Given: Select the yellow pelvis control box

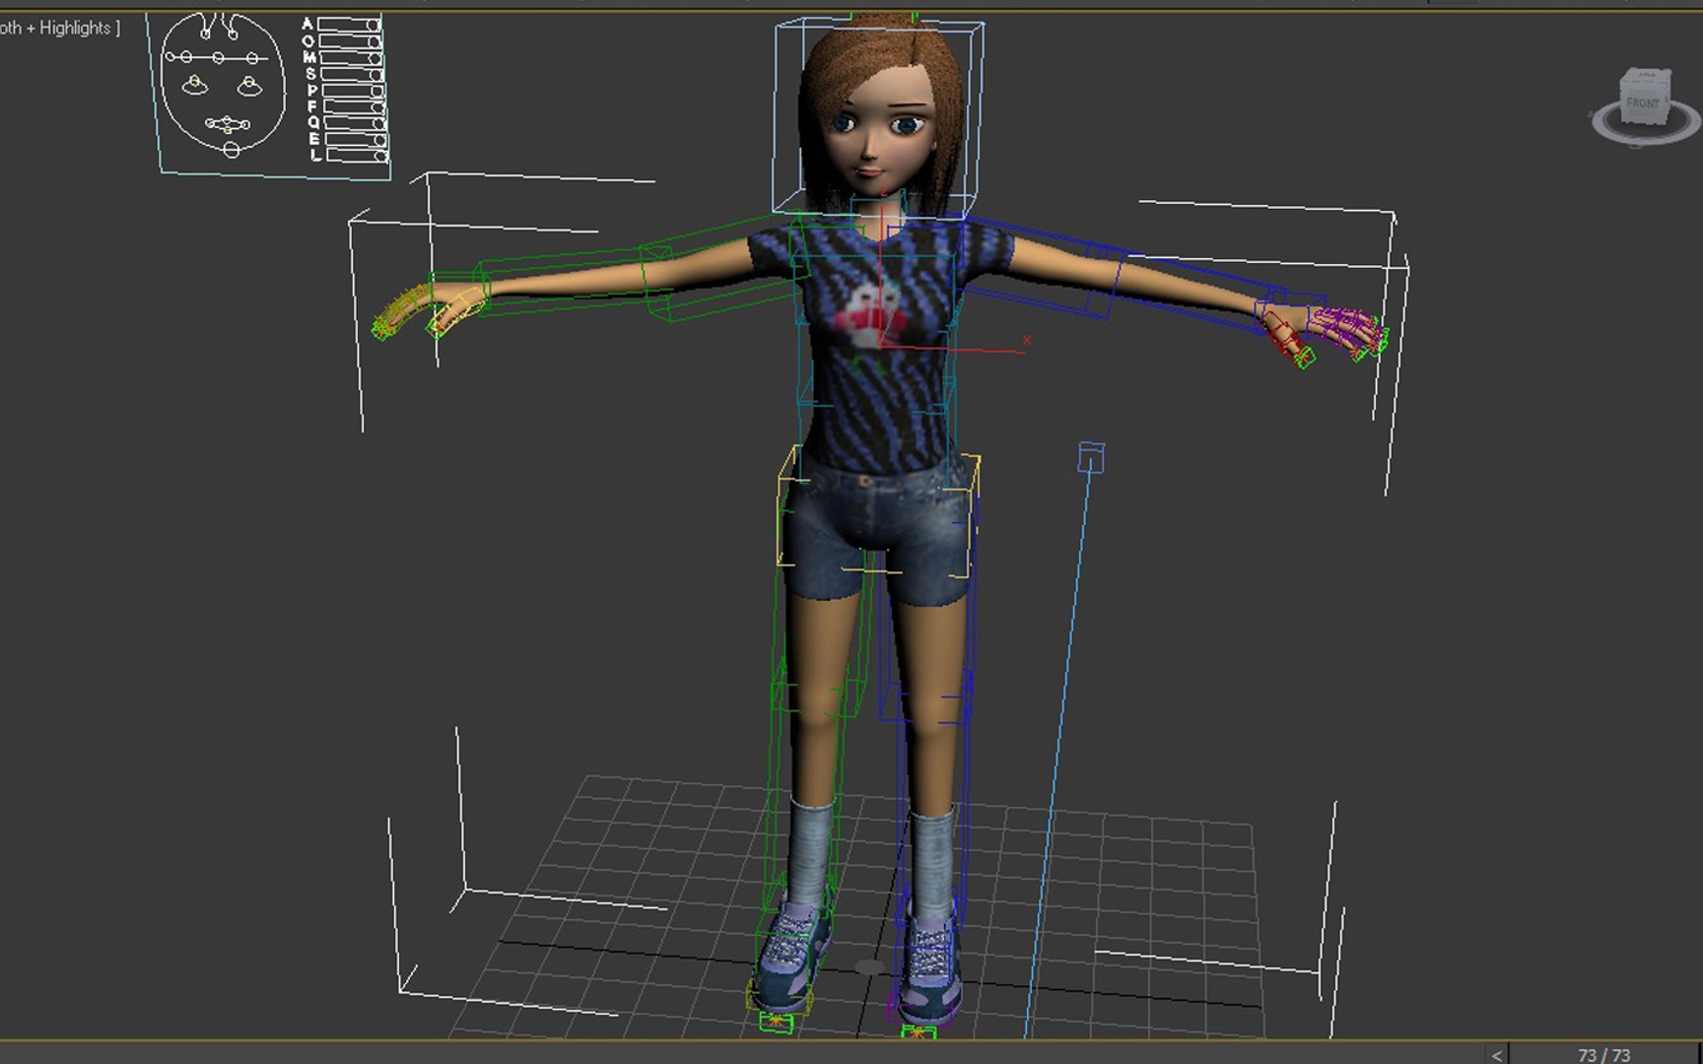Looking at the screenshot, I should (877, 512).
